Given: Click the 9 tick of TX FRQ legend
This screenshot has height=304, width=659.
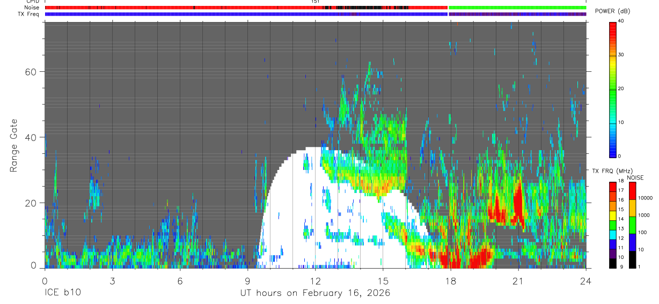Looking at the screenshot, I should point(623,266).
